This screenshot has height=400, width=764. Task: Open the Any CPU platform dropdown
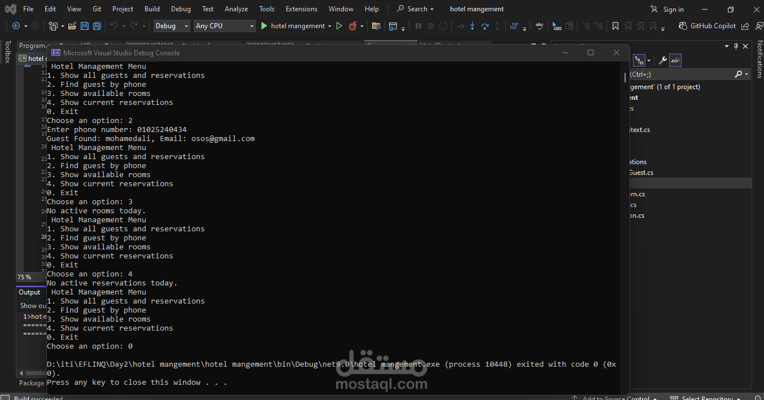[x=225, y=26]
